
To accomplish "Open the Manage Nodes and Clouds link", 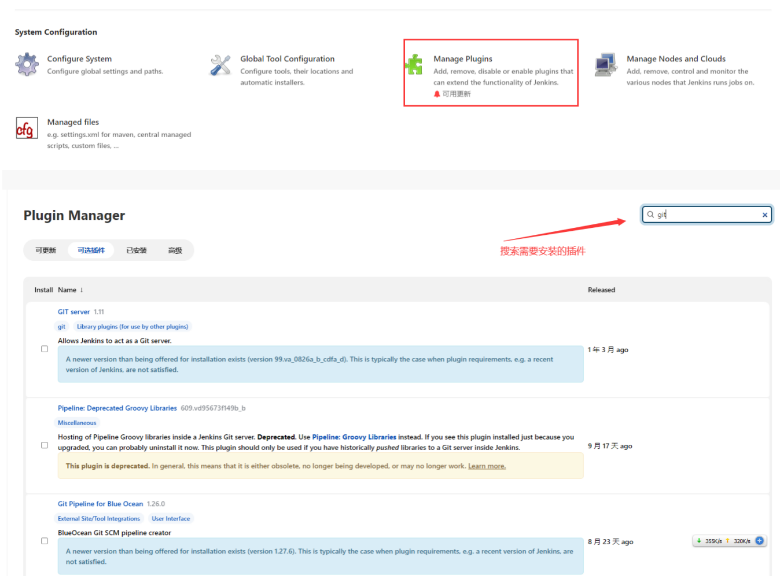I will click(676, 59).
